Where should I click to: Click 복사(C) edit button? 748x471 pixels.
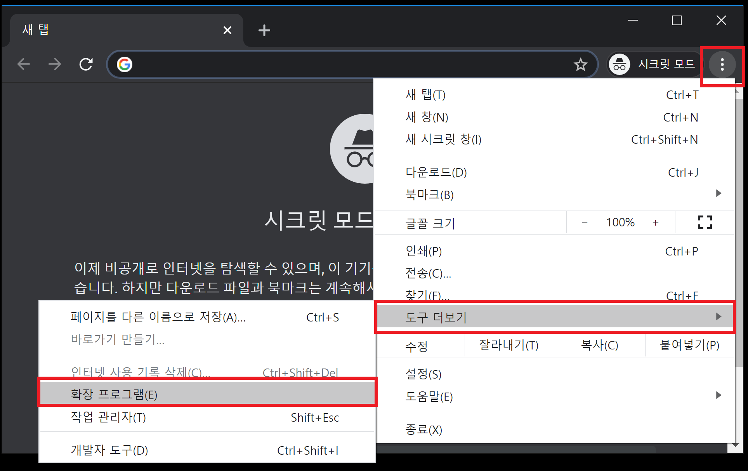tap(599, 345)
